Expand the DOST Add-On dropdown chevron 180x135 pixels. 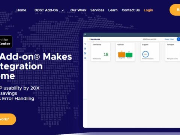pos(63,10)
